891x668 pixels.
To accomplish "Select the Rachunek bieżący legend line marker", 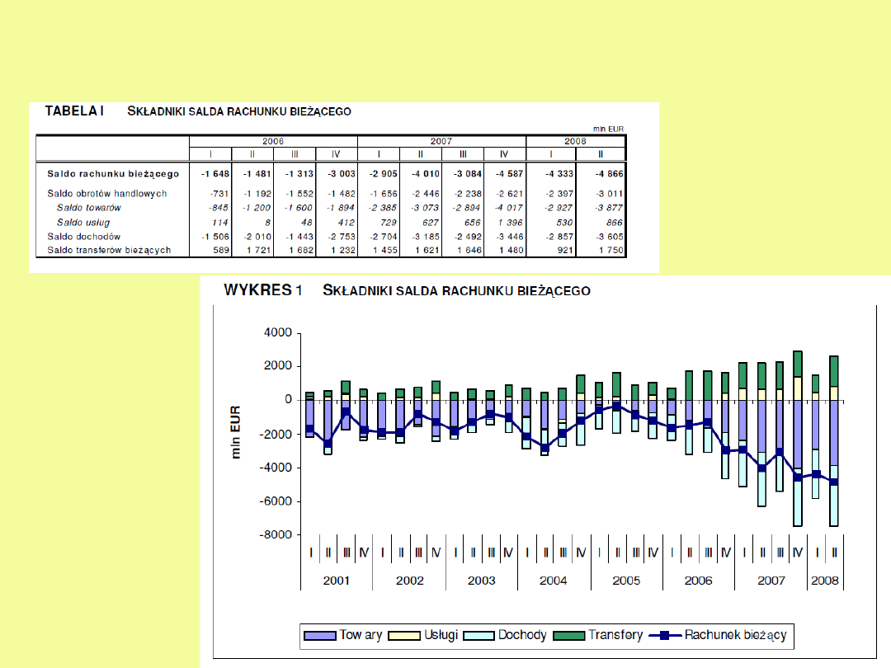I will tap(665, 635).
